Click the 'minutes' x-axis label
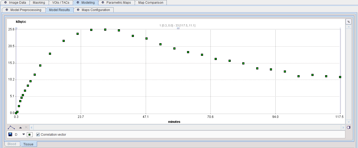 tap(174, 122)
